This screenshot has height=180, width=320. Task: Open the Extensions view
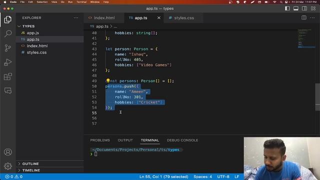[x=8, y=76]
